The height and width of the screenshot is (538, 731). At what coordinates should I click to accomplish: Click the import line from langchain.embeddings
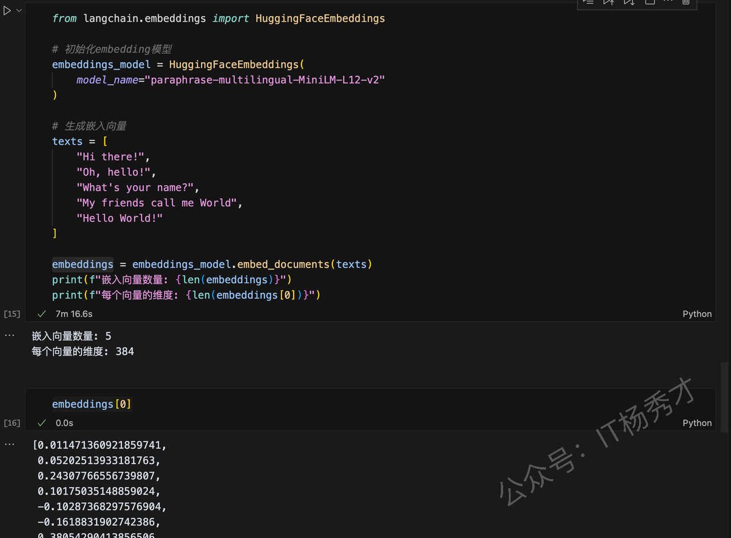tap(218, 18)
